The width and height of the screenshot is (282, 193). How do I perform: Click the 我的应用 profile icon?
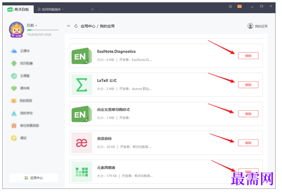[250, 26]
